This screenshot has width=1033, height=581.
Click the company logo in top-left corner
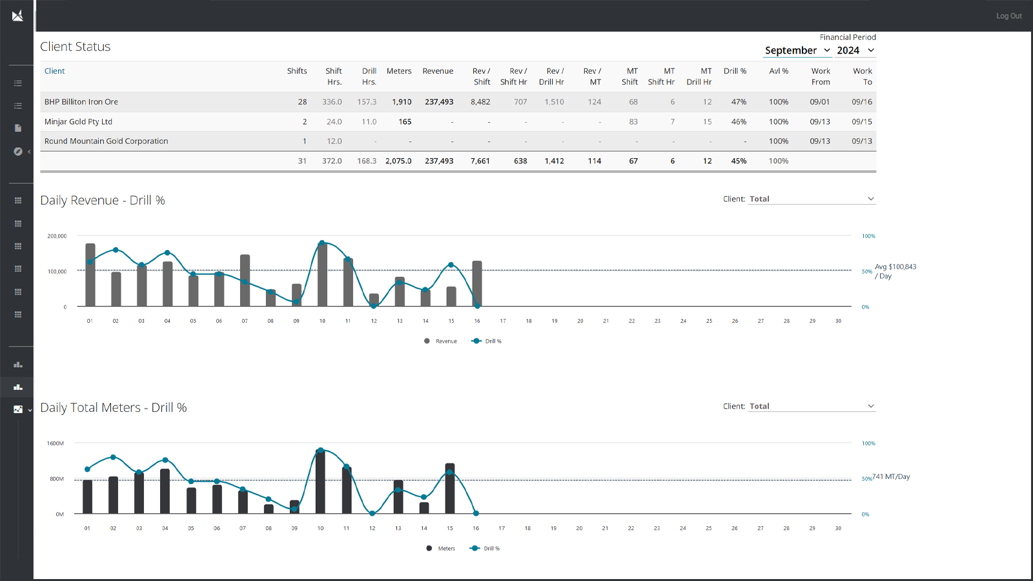(17, 15)
